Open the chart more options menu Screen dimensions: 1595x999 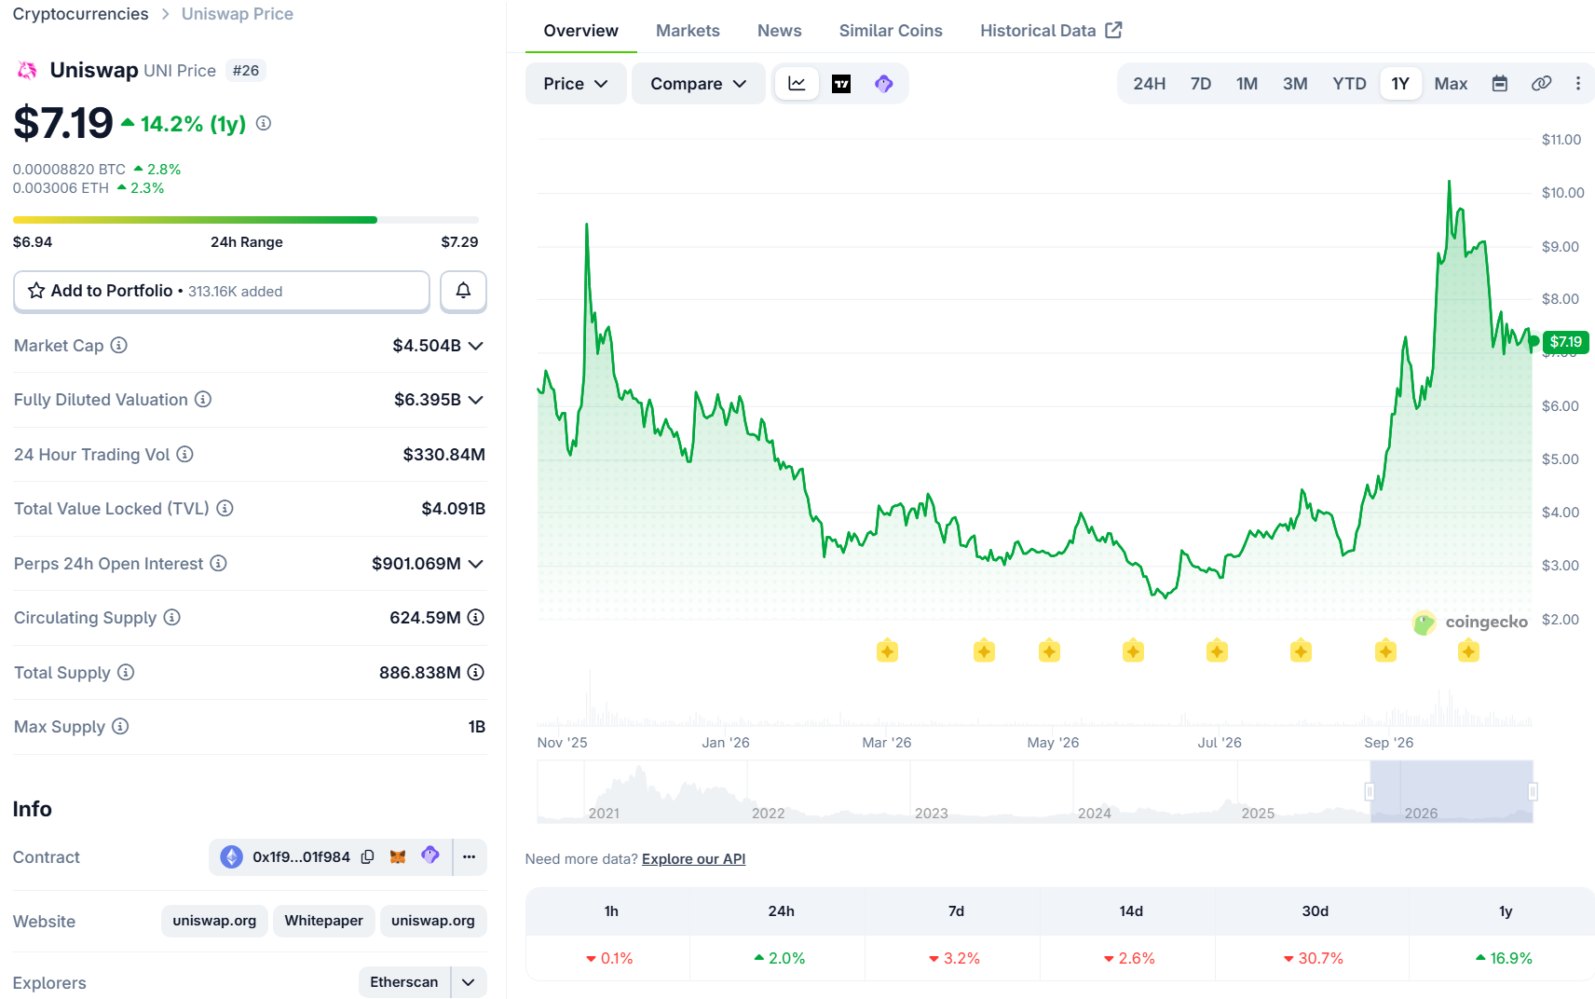pos(1578,84)
